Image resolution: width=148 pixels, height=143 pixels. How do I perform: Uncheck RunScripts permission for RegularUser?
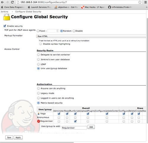click(x=75, y=121)
